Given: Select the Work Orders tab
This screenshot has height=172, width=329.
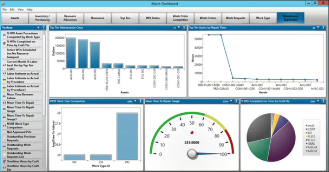Looking at the screenshot, I should click(x=208, y=18).
